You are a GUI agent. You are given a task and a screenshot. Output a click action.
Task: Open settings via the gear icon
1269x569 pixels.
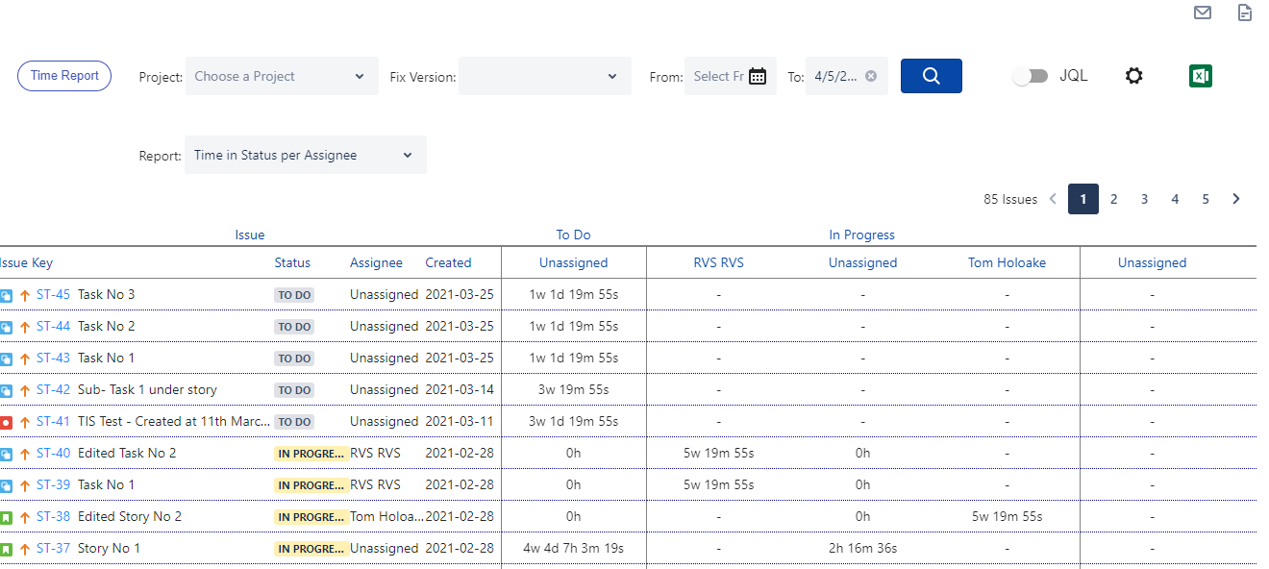pos(1134,76)
